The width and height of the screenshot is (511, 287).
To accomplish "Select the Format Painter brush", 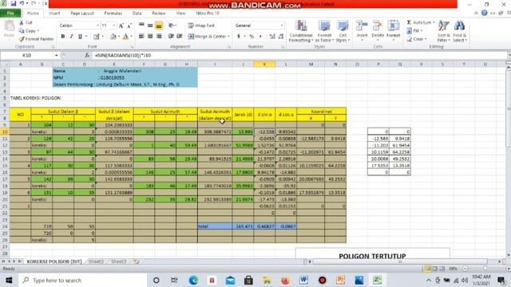I will tap(22, 39).
